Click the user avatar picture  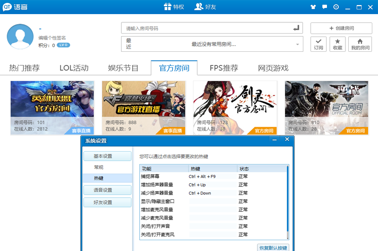tap(20, 37)
